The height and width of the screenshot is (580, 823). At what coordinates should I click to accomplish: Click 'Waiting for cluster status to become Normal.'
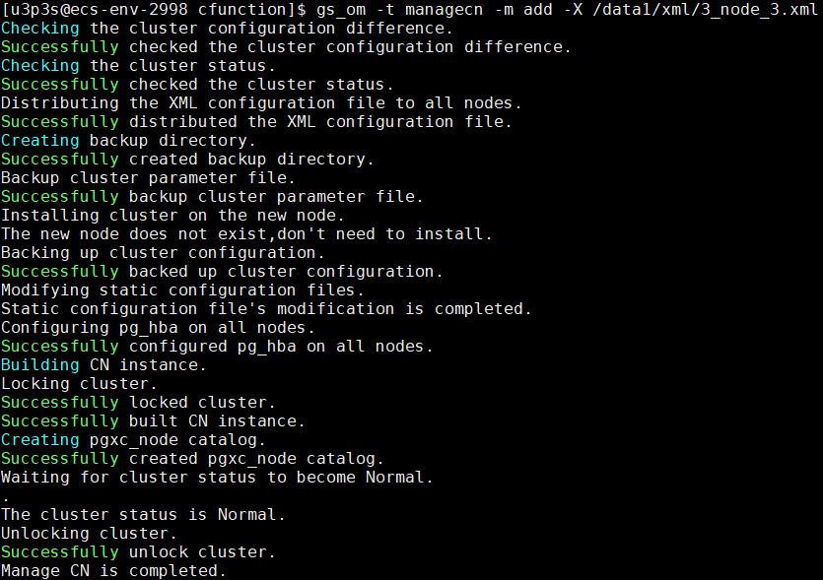click(x=217, y=478)
